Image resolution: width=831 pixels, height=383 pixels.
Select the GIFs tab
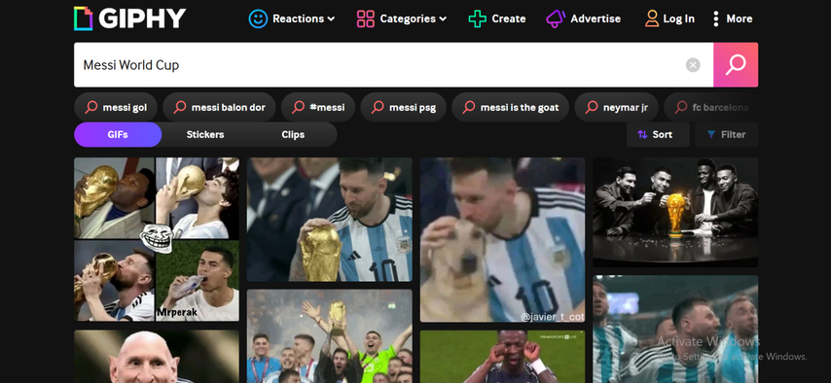118,134
